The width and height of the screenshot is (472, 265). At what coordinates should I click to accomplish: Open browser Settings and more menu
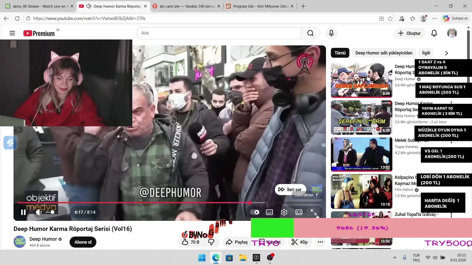coord(434,18)
